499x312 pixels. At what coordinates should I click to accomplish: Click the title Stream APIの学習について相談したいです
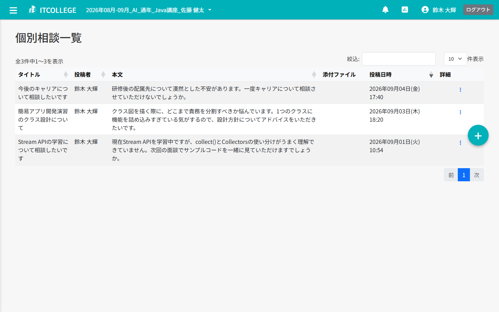click(43, 150)
